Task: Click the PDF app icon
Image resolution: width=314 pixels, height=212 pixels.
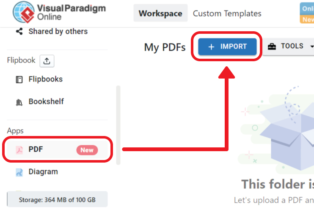Action: point(19,149)
